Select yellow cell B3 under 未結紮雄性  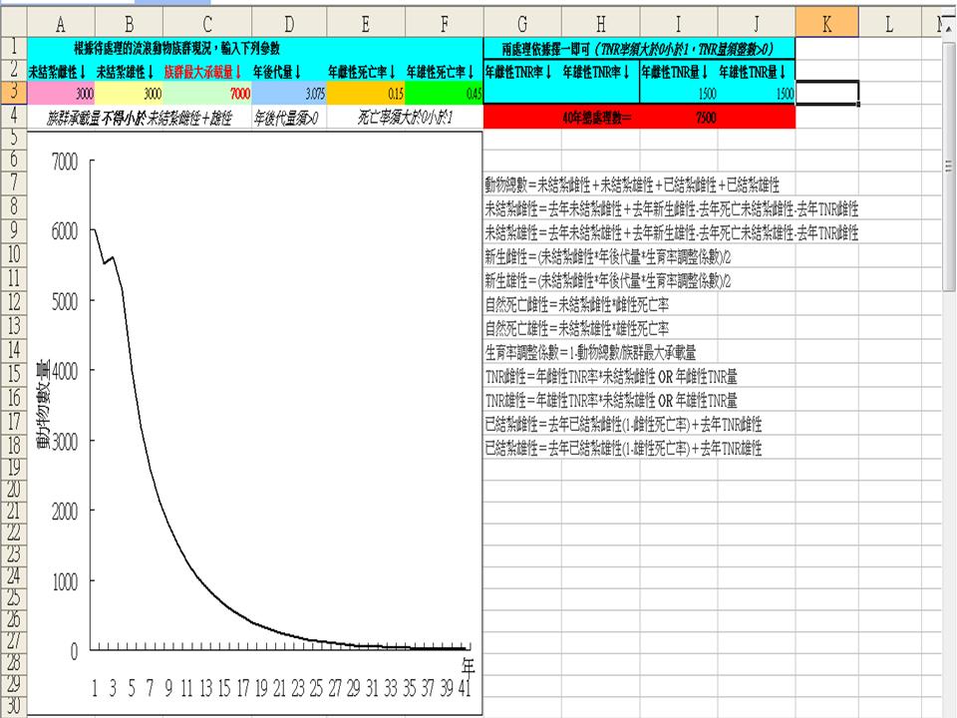coord(129,93)
